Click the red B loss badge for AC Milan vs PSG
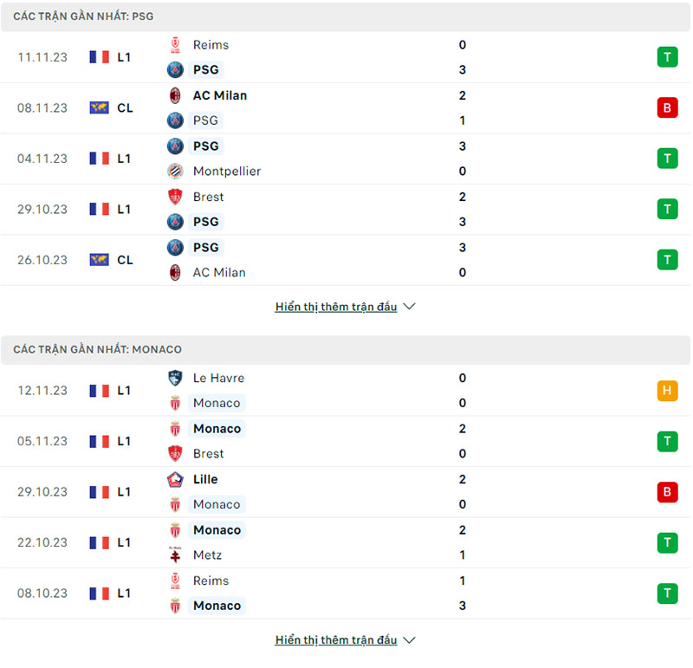693x668 pixels. [667, 108]
